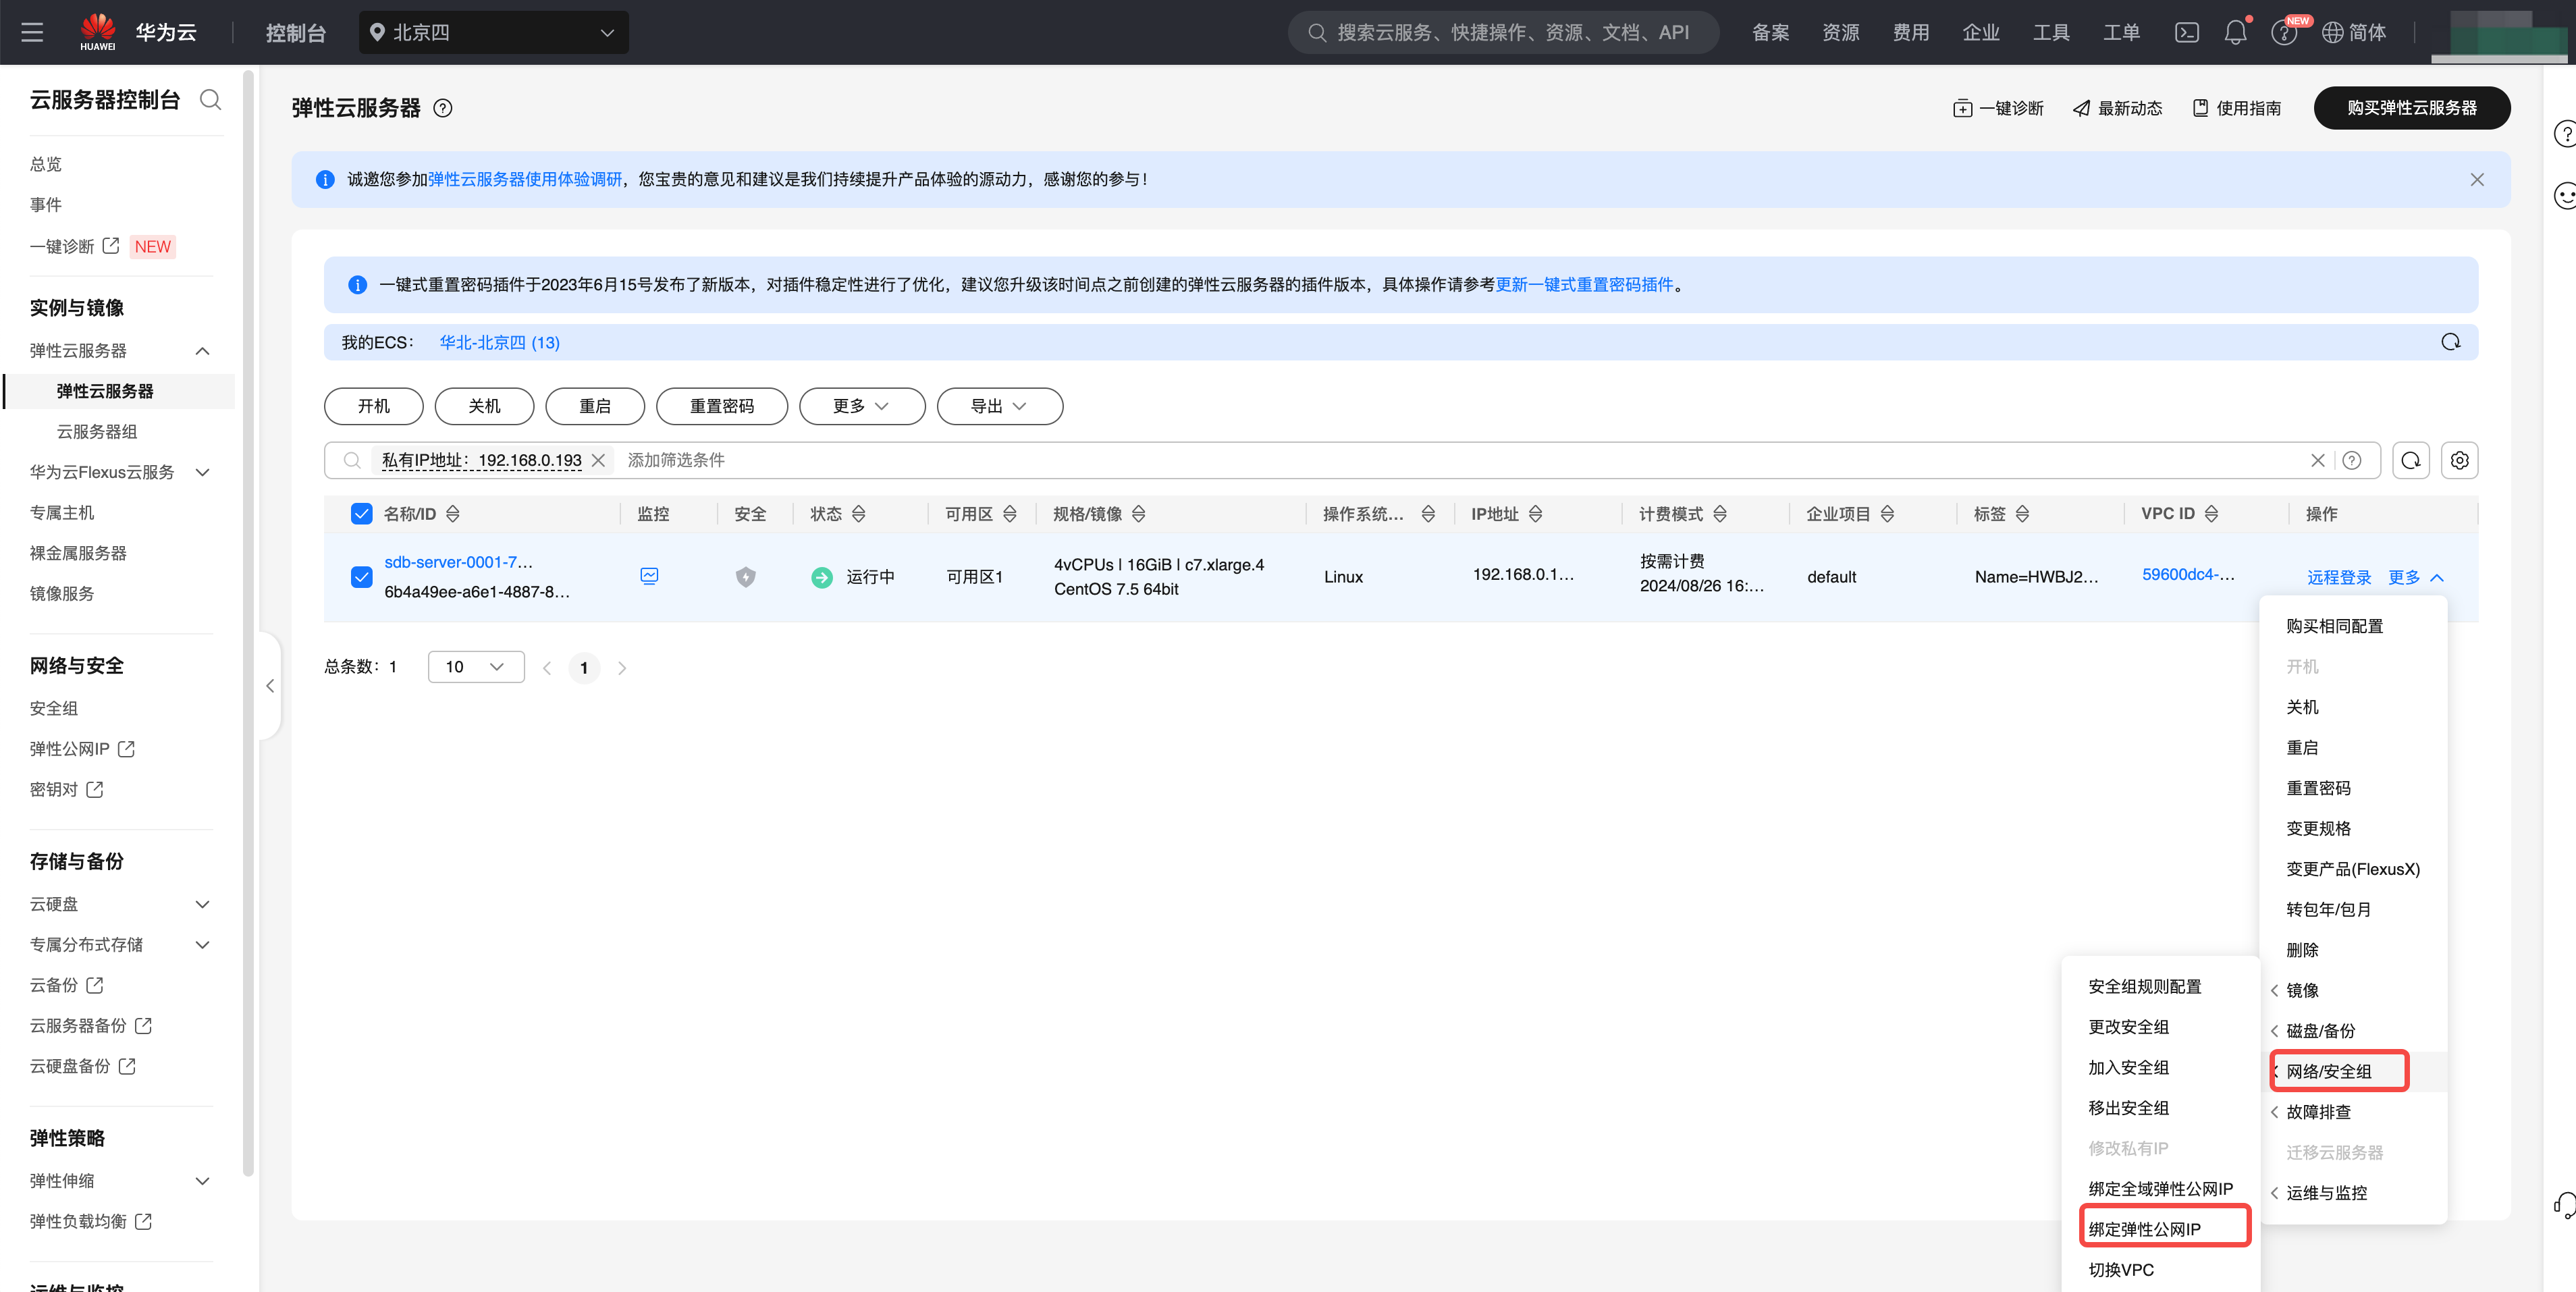Open the help center NEW icon

(x=2284, y=32)
